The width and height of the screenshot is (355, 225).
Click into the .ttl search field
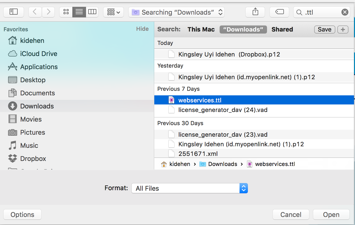tap(321, 12)
